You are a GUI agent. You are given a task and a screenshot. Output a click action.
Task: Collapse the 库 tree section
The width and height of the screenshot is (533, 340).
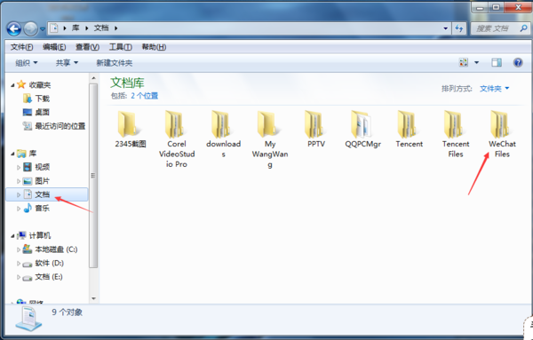[x=12, y=154]
